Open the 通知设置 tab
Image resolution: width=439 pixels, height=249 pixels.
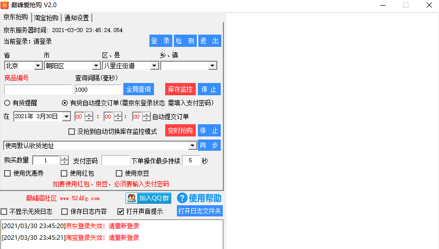[76, 18]
